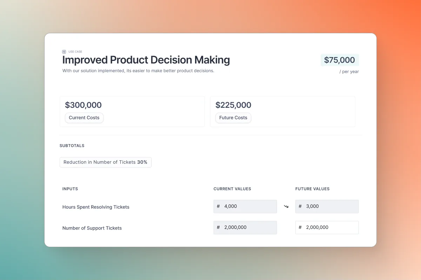The image size is (421, 280).
Task: Select the CURRENT VALUES column header
Action: [x=232, y=189]
